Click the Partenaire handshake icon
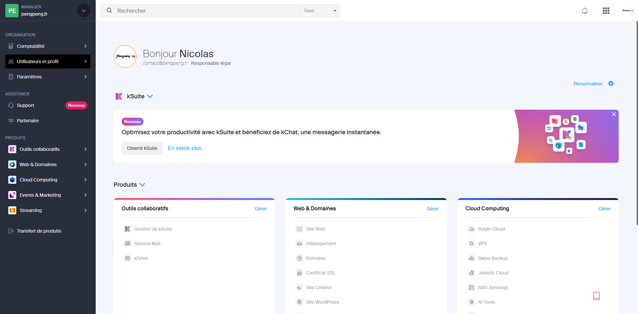Image resolution: width=638 pixels, height=314 pixels. tap(11, 121)
